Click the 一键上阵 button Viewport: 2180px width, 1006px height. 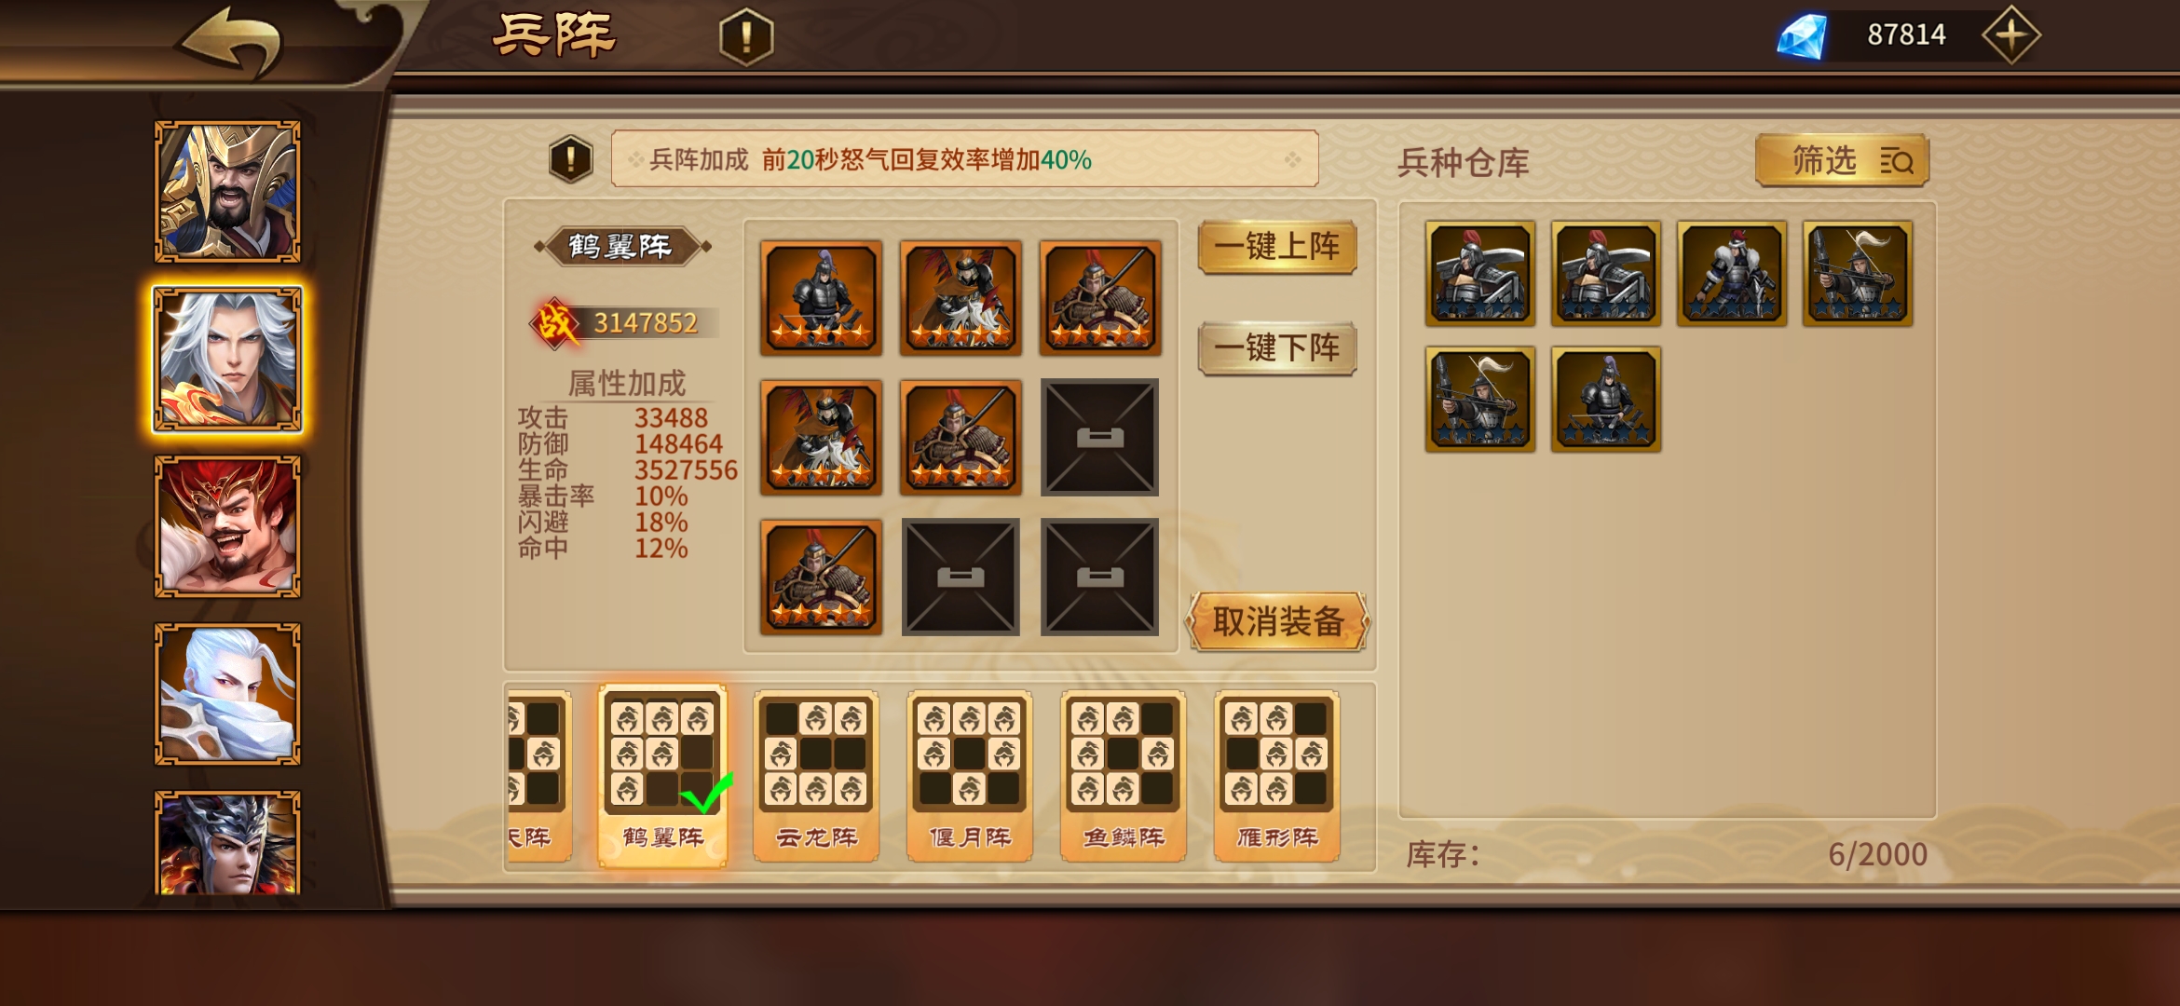[x=1277, y=247]
